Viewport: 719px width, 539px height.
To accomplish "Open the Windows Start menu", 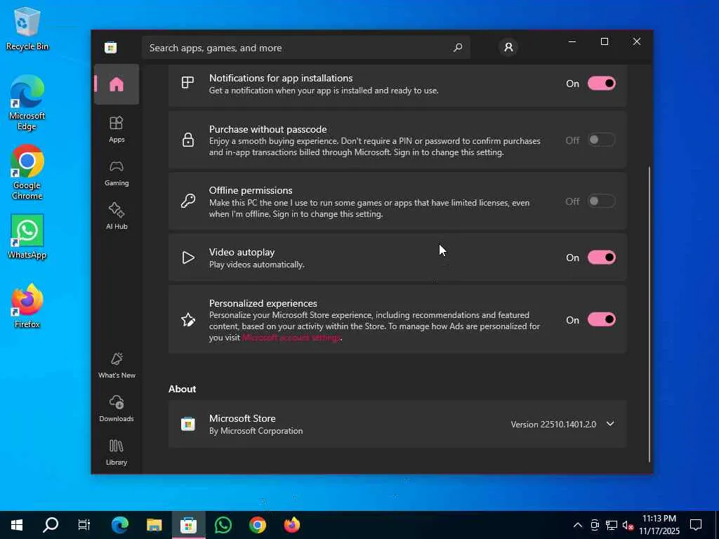I will tap(17, 525).
